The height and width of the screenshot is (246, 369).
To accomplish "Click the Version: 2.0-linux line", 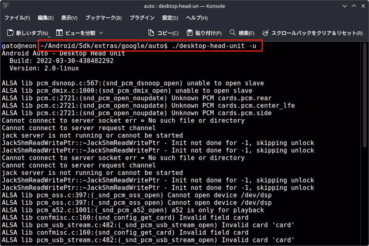I will tap(44, 68).
